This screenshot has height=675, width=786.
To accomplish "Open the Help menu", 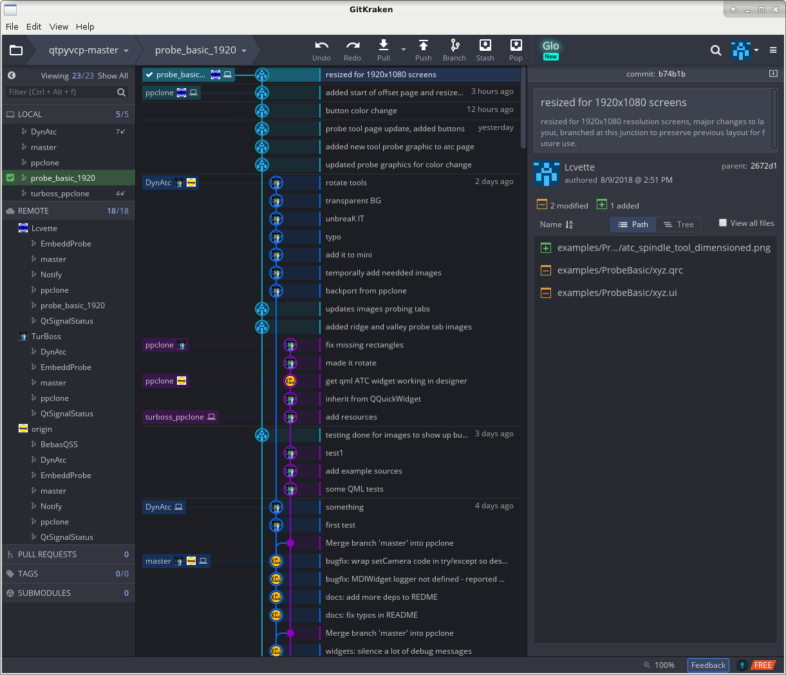I will pyautogui.click(x=85, y=26).
